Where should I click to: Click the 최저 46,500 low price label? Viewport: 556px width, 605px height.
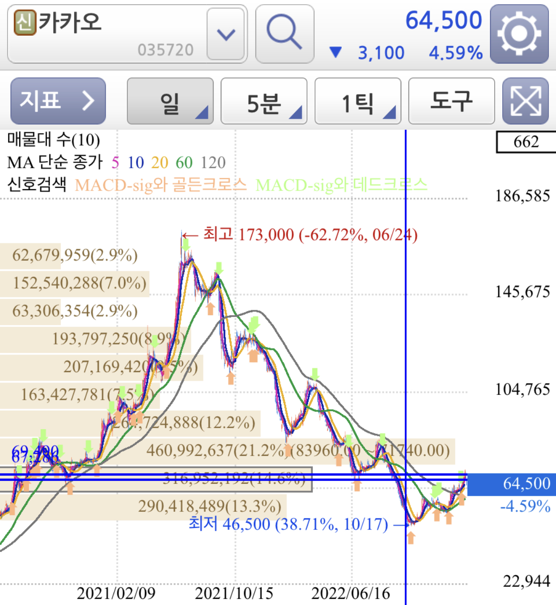click(288, 524)
